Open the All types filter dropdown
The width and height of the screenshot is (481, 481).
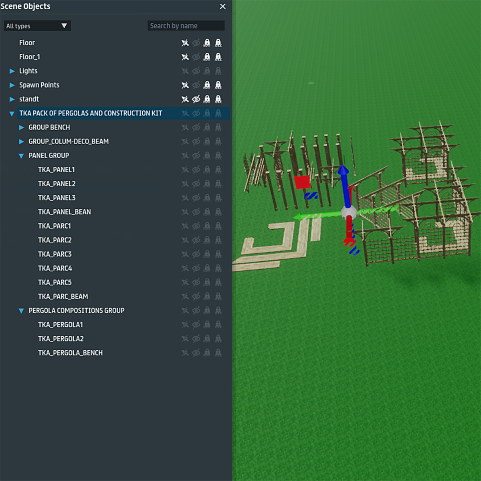click(x=37, y=26)
